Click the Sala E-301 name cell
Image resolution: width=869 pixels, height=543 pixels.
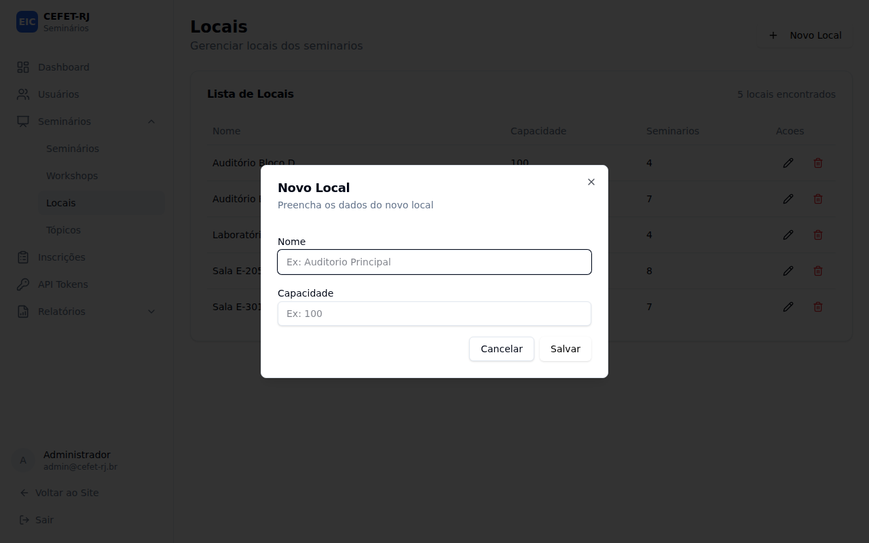(238, 307)
